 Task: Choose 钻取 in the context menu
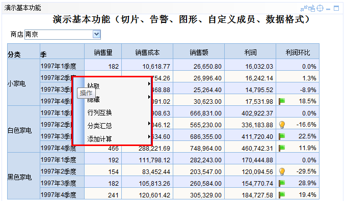[94, 86]
